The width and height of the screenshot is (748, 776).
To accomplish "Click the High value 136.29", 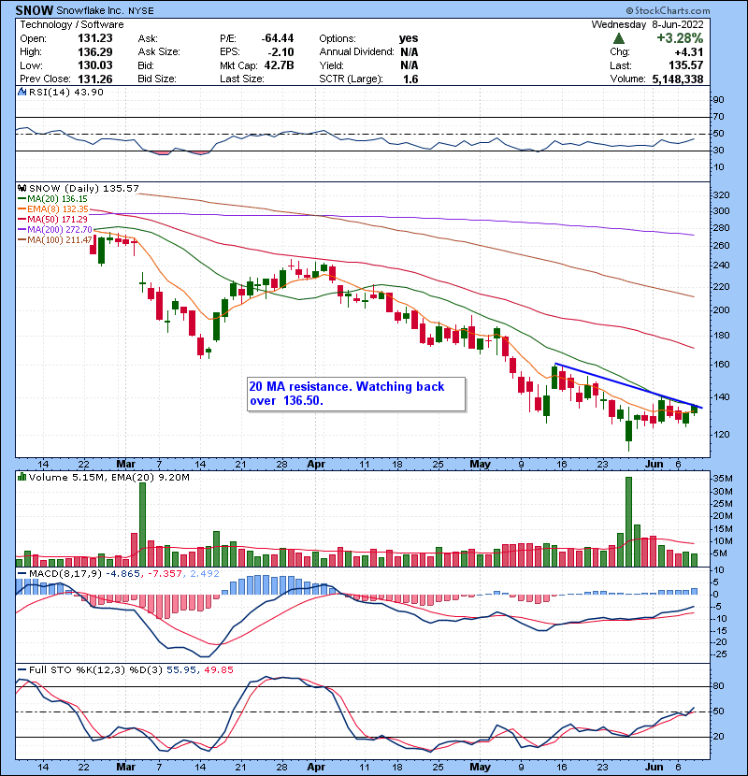I will (95, 52).
